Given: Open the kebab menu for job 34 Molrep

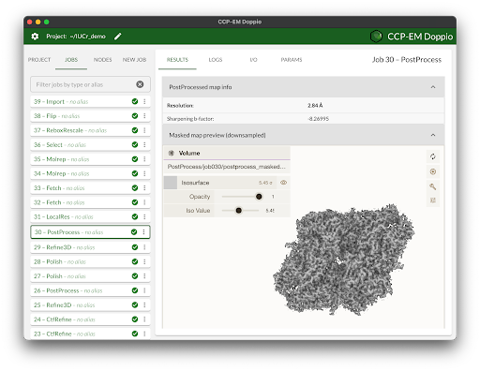Looking at the screenshot, I should [x=144, y=173].
